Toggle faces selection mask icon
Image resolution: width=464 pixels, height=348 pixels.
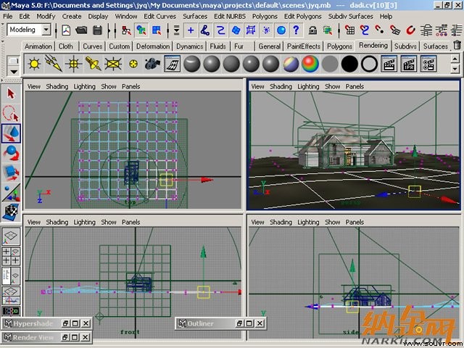pyautogui.click(x=236, y=30)
